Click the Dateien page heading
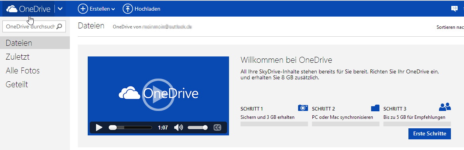Image resolution: width=464 pixels, height=150 pixels. 91,26
